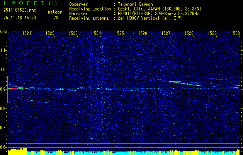Click the meteor label
The height and width of the screenshot is (155, 243).
pyautogui.click(x=55, y=12)
